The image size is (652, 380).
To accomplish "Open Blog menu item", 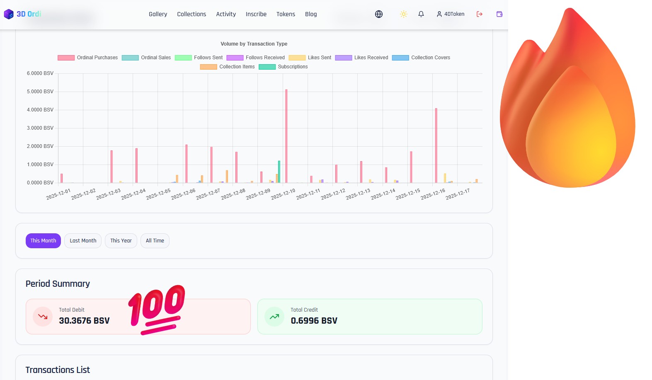I will tap(311, 14).
